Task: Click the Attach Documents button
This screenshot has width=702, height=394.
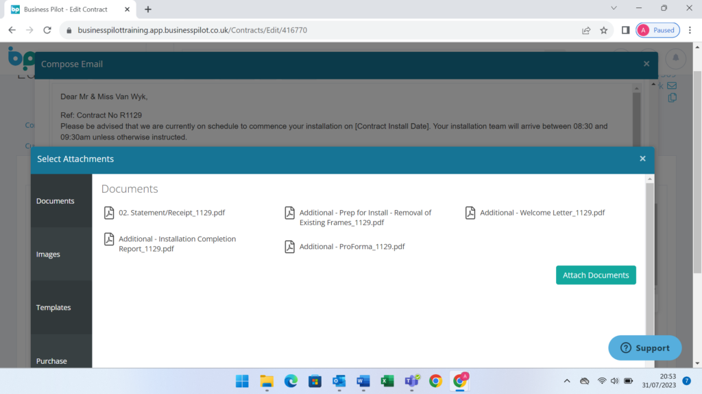Action: 596,275
